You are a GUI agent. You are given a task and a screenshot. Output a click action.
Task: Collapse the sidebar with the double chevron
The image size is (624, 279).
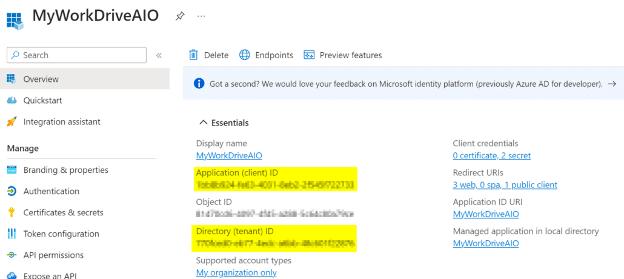(x=159, y=55)
